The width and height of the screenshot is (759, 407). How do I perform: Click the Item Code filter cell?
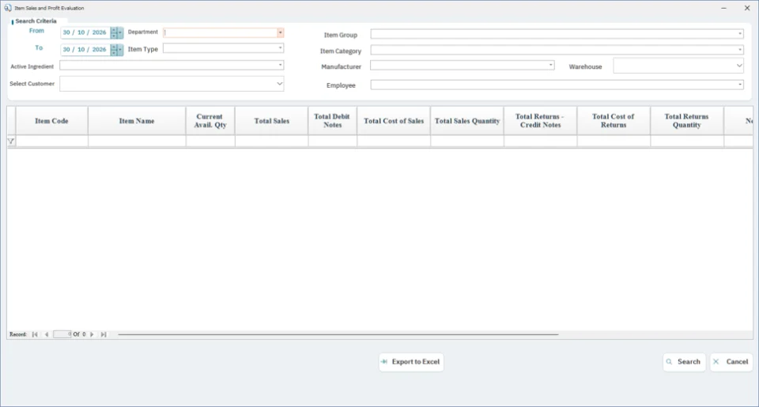(52, 141)
